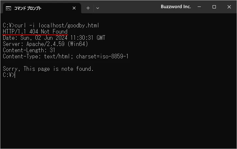Click the Command Prompt tab icon
This screenshot has width=237, height=149.
[8, 8]
